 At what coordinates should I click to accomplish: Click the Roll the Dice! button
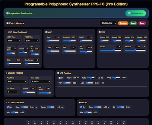(136, 13)
